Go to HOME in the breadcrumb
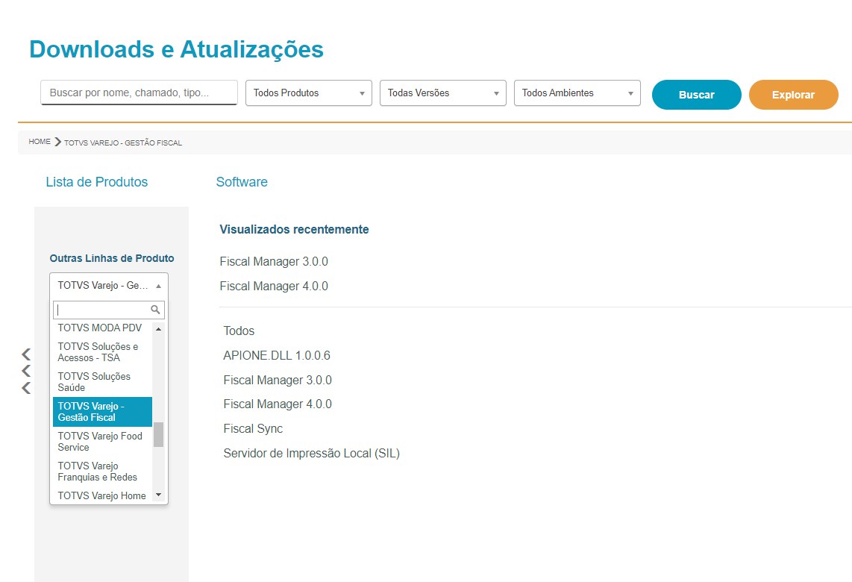The image size is (852, 582). pyautogui.click(x=40, y=141)
